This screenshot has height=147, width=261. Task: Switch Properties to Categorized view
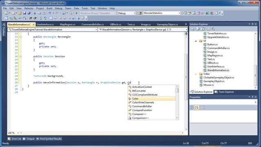coord(192,107)
